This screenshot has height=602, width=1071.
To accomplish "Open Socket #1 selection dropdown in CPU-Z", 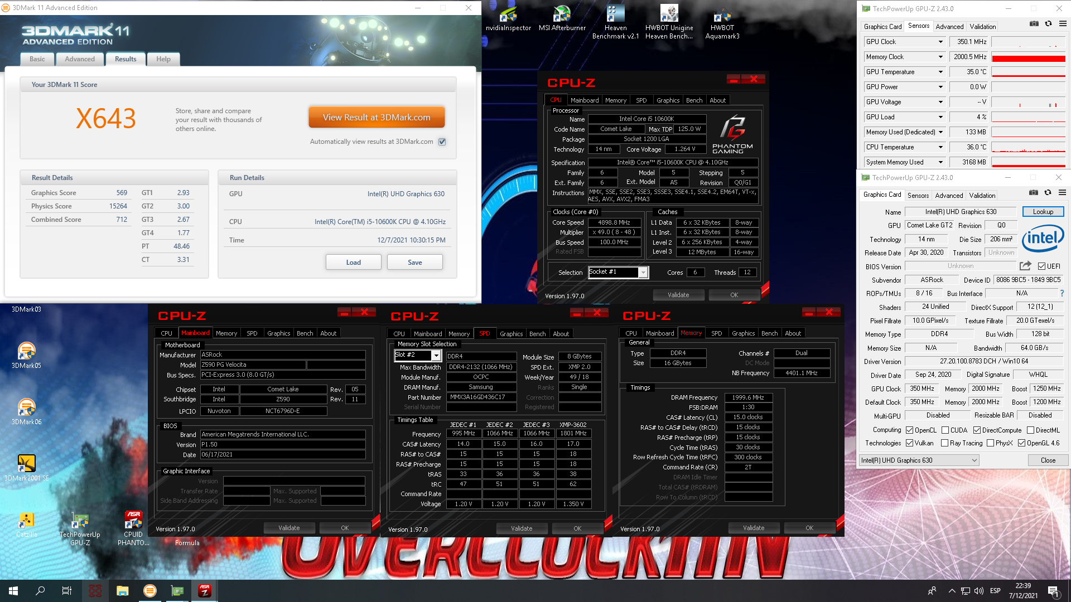I will (x=643, y=273).
